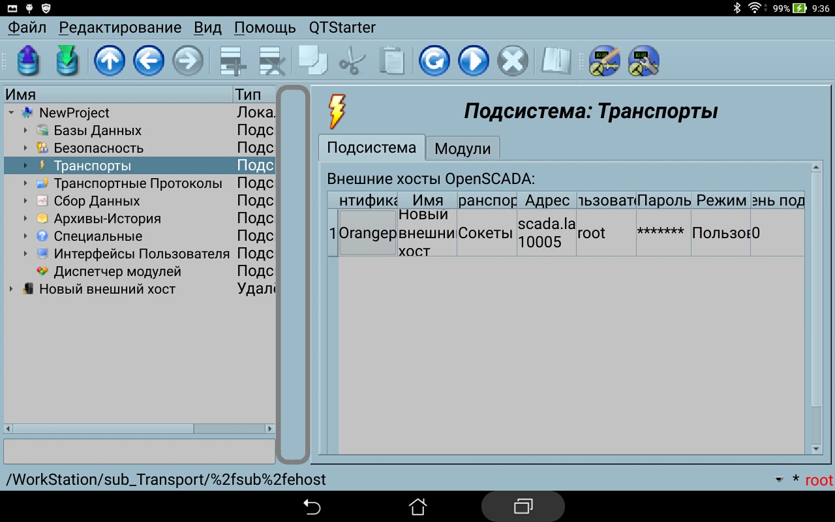Image resolution: width=835 pixels, height=522 pixels.
Task: Expand the Новый внешний хост node
Action: 11,289
